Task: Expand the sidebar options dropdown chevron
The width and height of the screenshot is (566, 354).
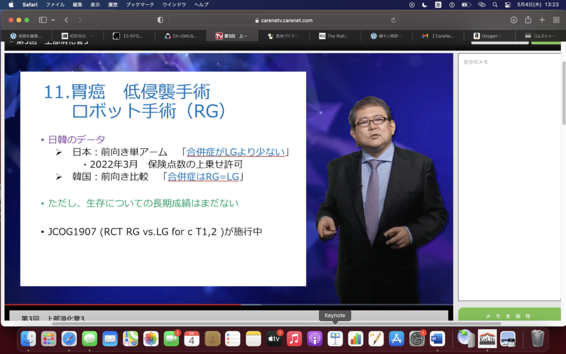Action: (x=53, y=20)
